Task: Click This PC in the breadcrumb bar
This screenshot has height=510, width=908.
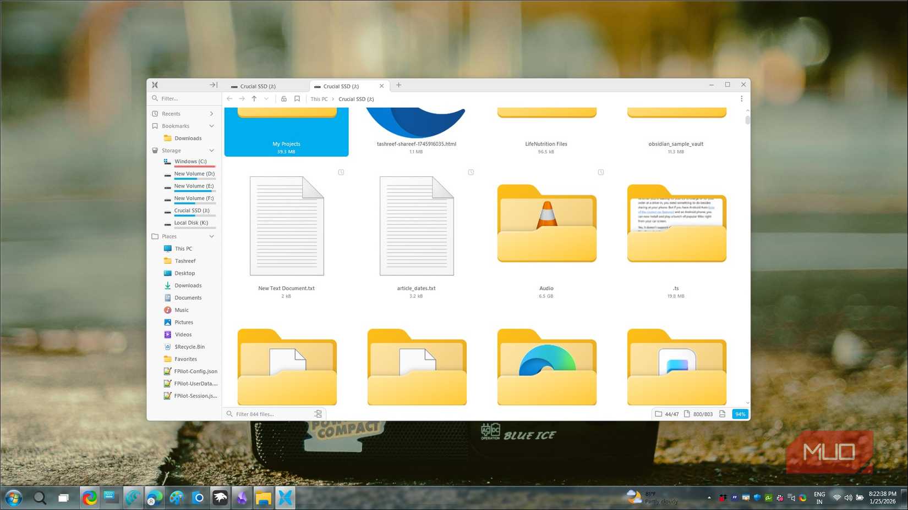Action: [x=319, y=99]
